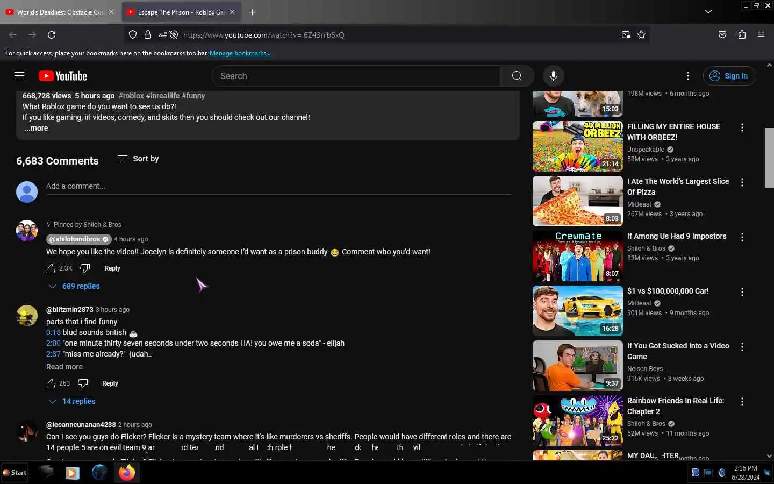The image size is (774, 484).
Task: Click the #inreallife hashtag
Action: pos(163,96)
